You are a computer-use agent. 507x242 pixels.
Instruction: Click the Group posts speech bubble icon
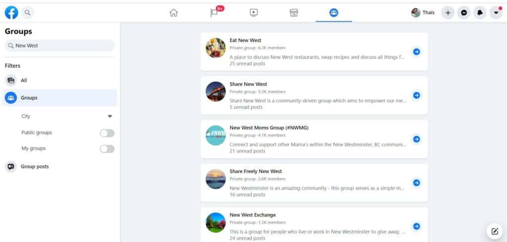click(11, 166)
